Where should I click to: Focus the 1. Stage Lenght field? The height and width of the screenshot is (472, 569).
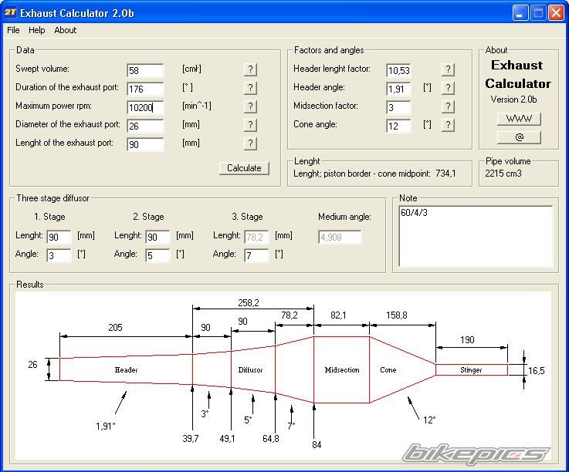point(59,237)
